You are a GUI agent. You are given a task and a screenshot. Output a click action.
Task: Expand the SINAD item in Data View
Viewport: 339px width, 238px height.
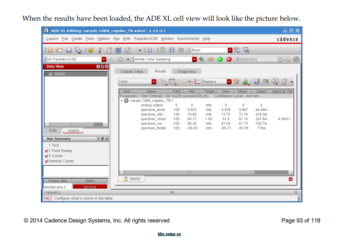46,74
